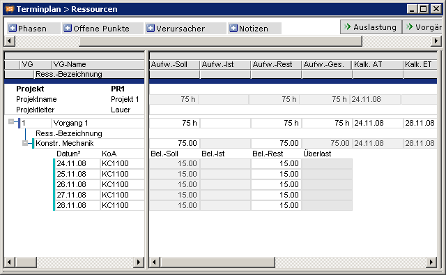
Task: Click Vorgang 1 Kalk. AT 24.11.08 cell
Action: point(378,123)
